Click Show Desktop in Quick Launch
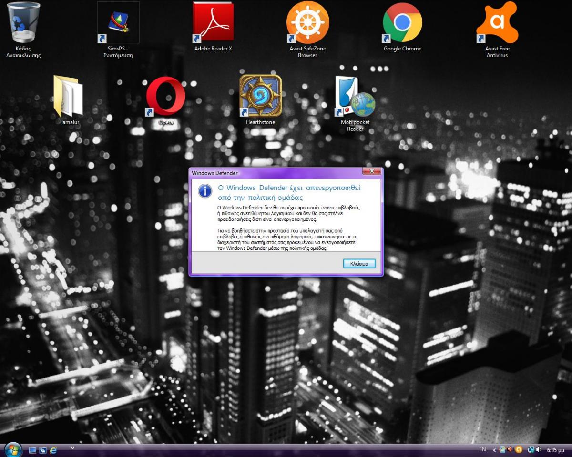The height and width of the screenshot is (457, 572). tap(33, 450)
